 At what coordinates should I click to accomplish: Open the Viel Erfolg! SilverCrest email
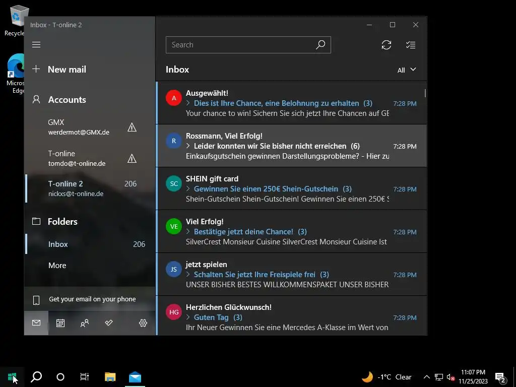click(292, 231)
